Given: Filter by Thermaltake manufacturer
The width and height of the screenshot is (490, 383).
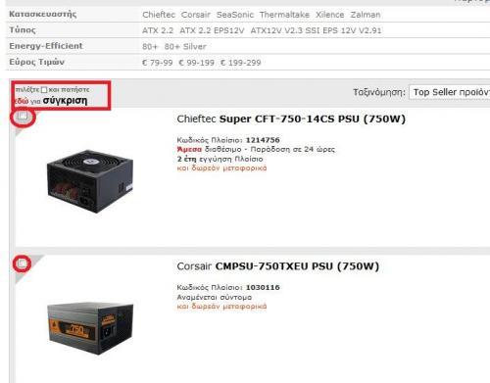Looking at the screenshot, I should 284,15.
